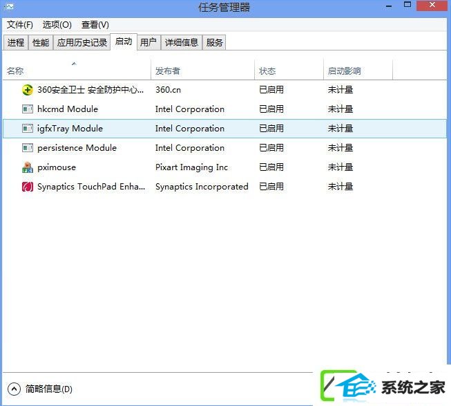Click the Task Manager title bar icon

8,6
